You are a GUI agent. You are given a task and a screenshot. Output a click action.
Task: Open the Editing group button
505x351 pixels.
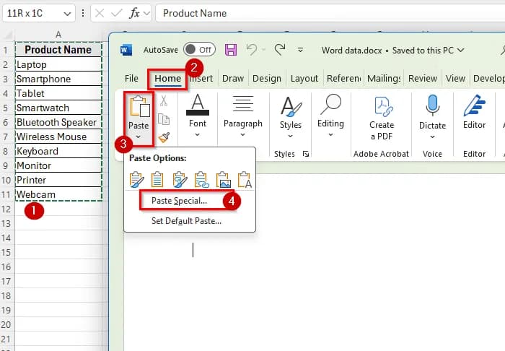click(x=330, y=116)
